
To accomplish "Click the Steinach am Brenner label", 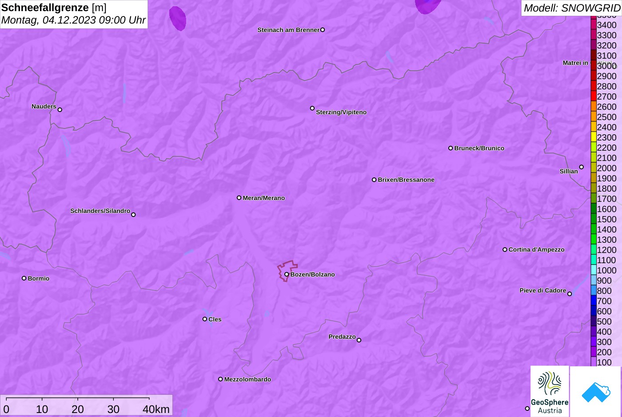I will tap(289, 30).
